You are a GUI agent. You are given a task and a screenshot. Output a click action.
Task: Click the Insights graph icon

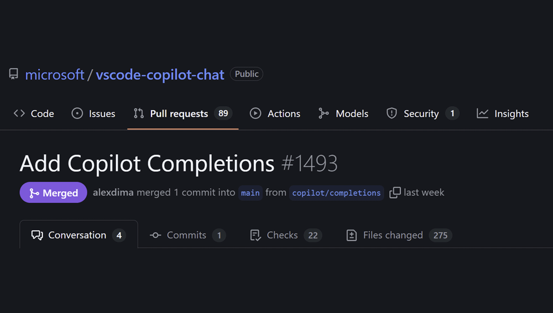483,113
